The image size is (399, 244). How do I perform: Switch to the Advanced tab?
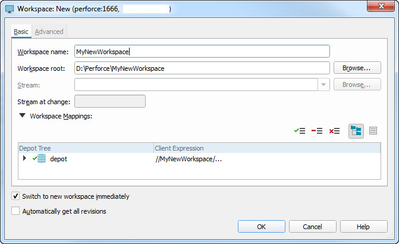[x=49, y=31]
